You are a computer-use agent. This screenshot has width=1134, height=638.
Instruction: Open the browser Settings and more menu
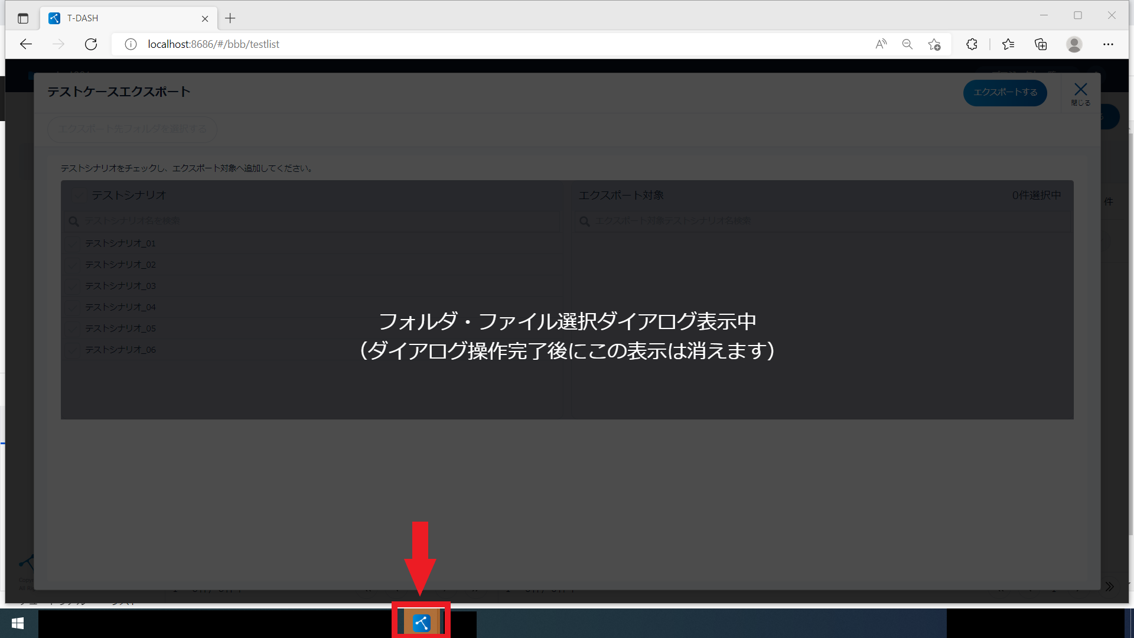click(x=1108, y=44)
